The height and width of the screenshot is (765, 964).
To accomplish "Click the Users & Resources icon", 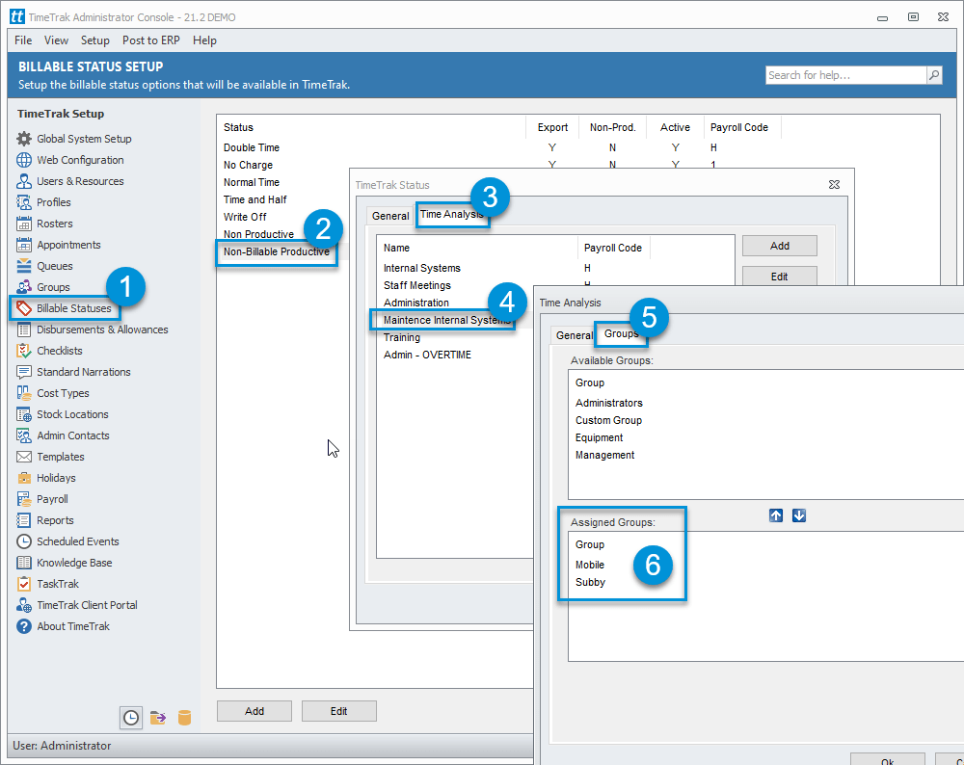I will point(24,180).
